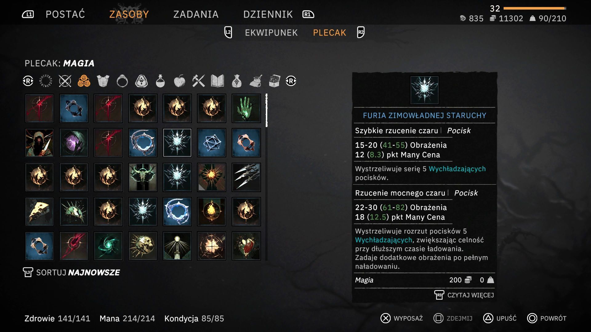Open the ZADANIA tab
This screenshot has height=332, width=591.
click(196, 14)
